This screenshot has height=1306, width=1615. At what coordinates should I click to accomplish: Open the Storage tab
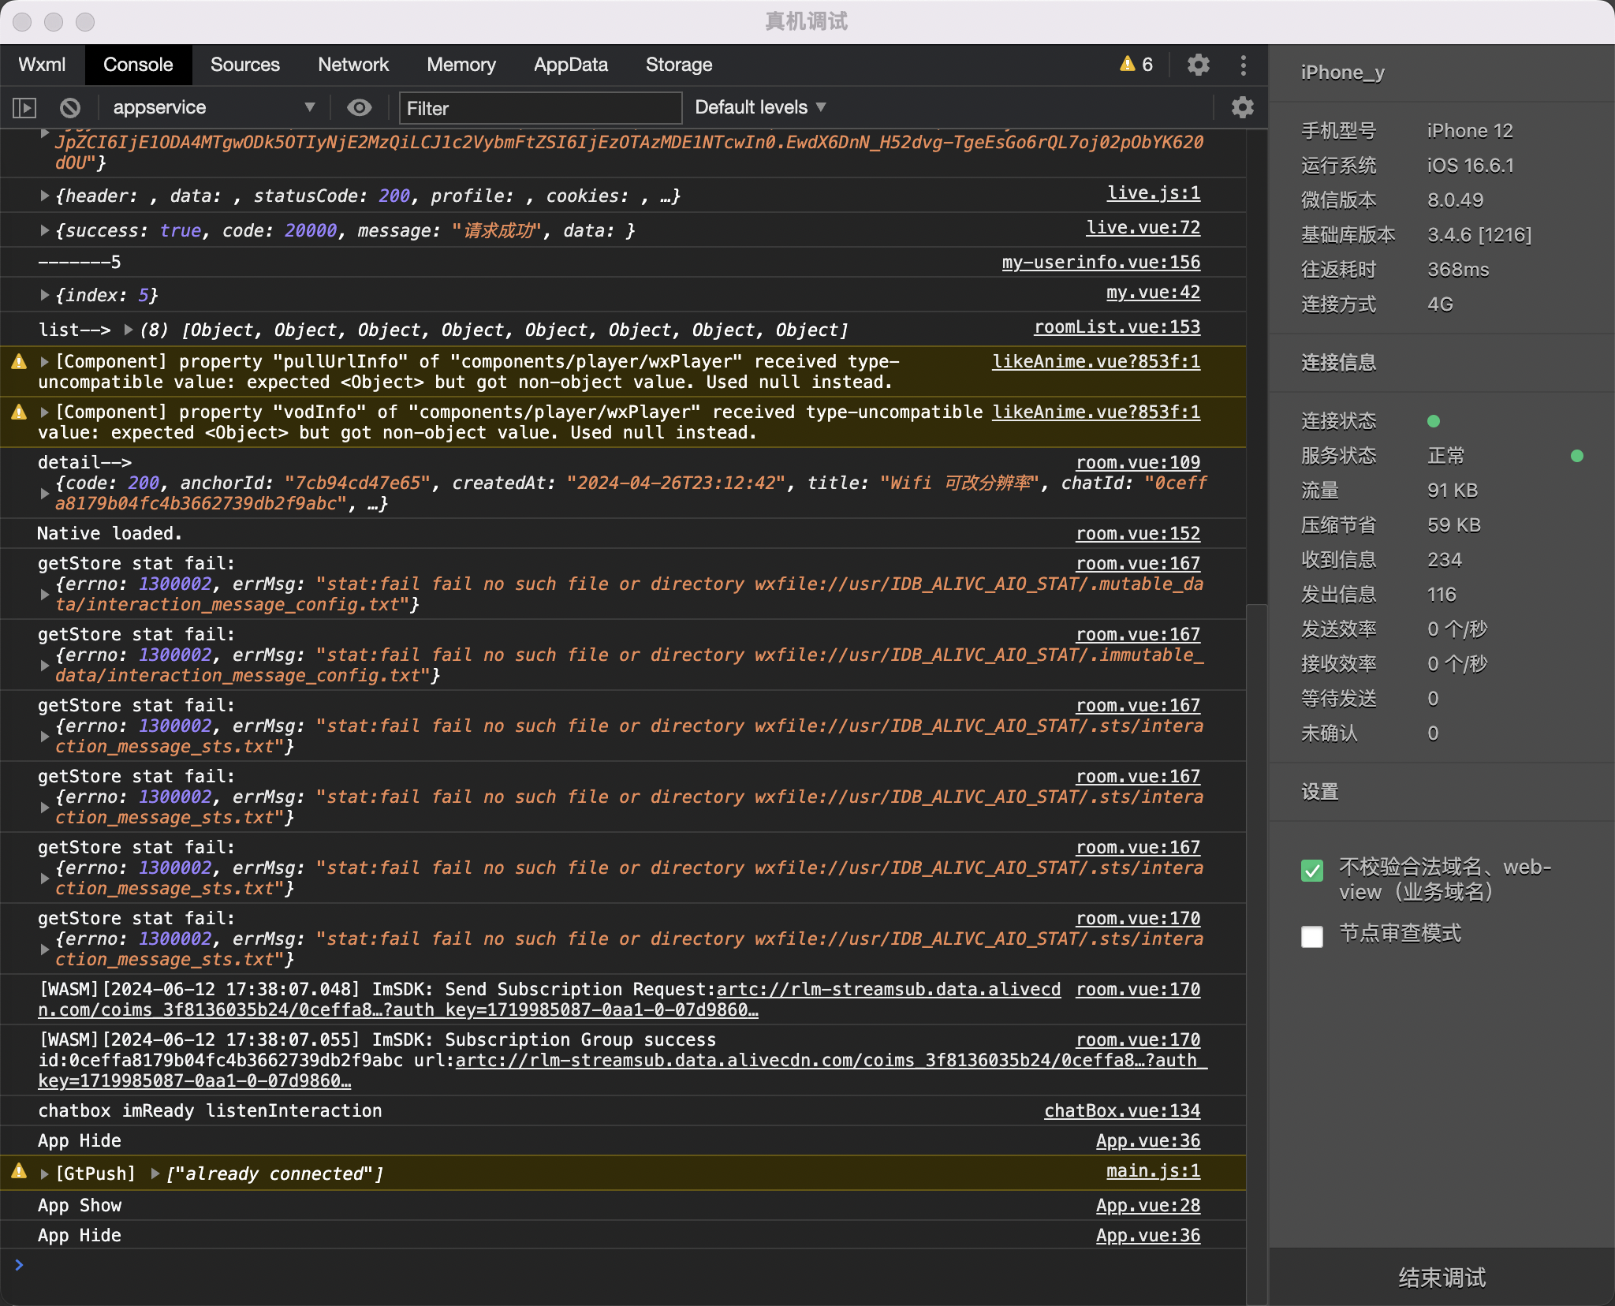click(679, 65)
